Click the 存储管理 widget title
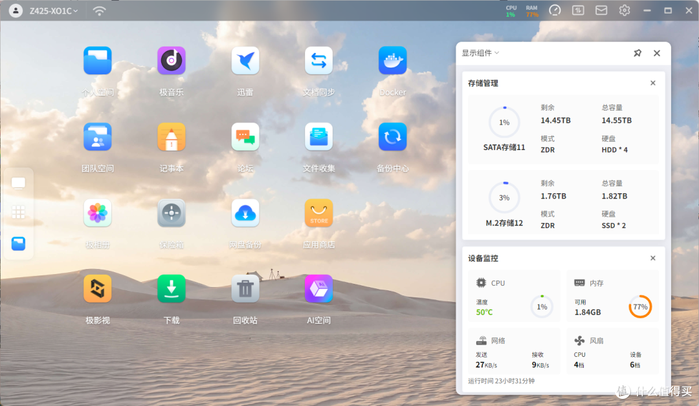The width and height of the screenshot is (699, 406). [x=483, y=83]
